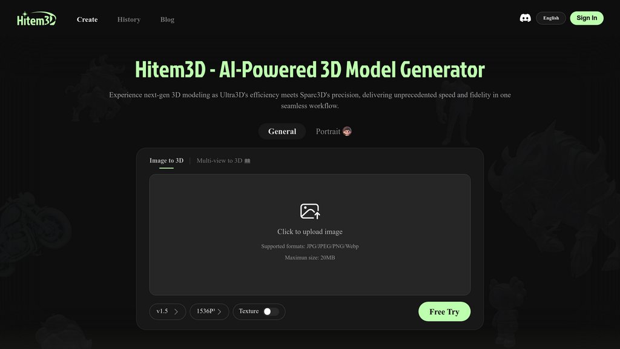Select the General mode tab
Viewport: 620px width, 349px height.
click(282, 131)
